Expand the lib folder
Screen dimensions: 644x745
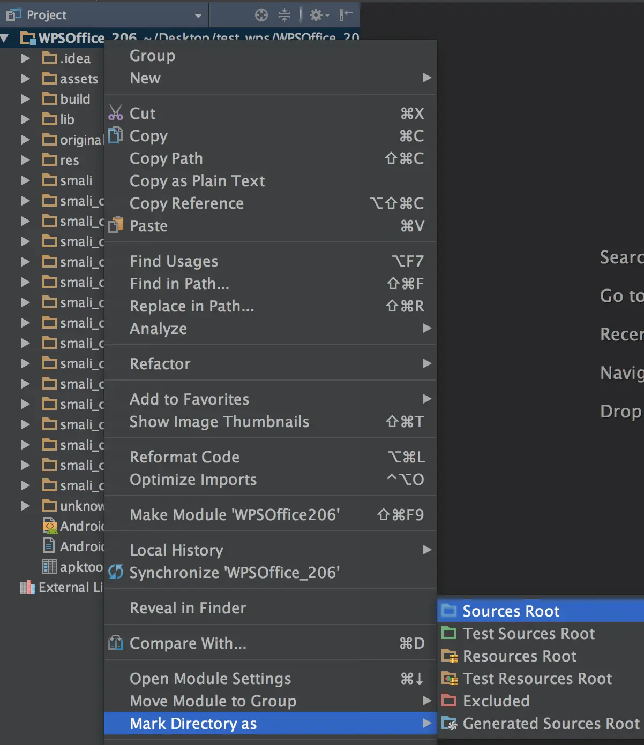coord(25,119)
